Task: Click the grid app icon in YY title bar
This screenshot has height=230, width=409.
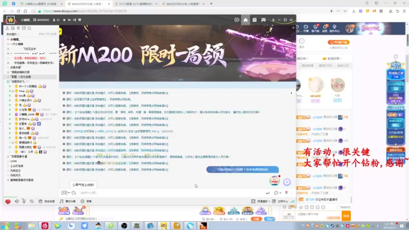Action: (x=254, y=20)
